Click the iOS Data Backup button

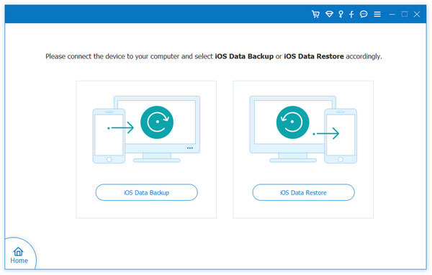coord(147,192)
